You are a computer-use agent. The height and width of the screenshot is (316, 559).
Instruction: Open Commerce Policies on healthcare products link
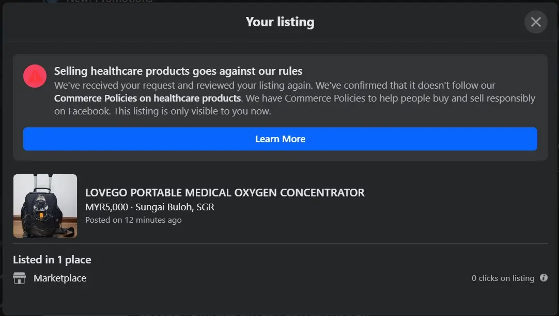point(147,98)
